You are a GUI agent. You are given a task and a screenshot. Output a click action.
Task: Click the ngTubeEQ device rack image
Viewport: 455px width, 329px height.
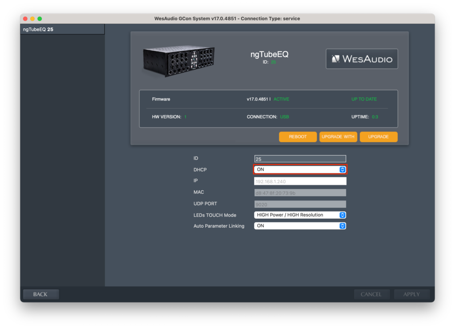(179, 61)
